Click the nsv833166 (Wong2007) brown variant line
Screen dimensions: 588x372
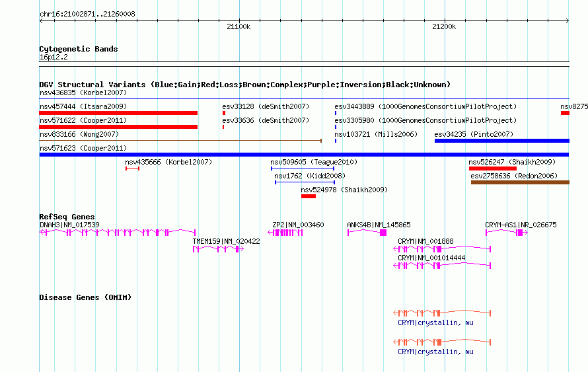tap(180, 141)
